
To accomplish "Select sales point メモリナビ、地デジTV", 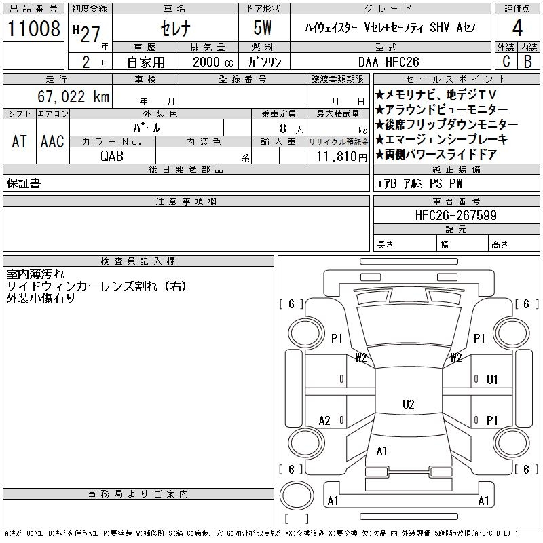I will click(436, 94).
